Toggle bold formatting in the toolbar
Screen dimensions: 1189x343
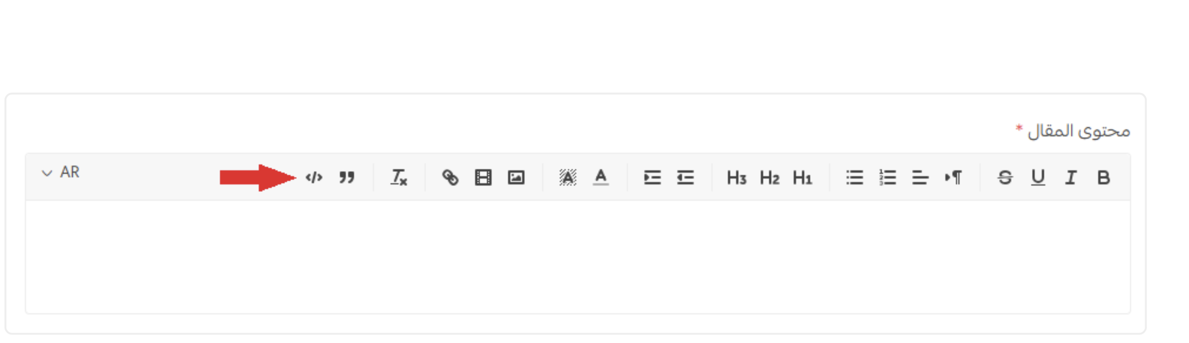coord(1103,177)
